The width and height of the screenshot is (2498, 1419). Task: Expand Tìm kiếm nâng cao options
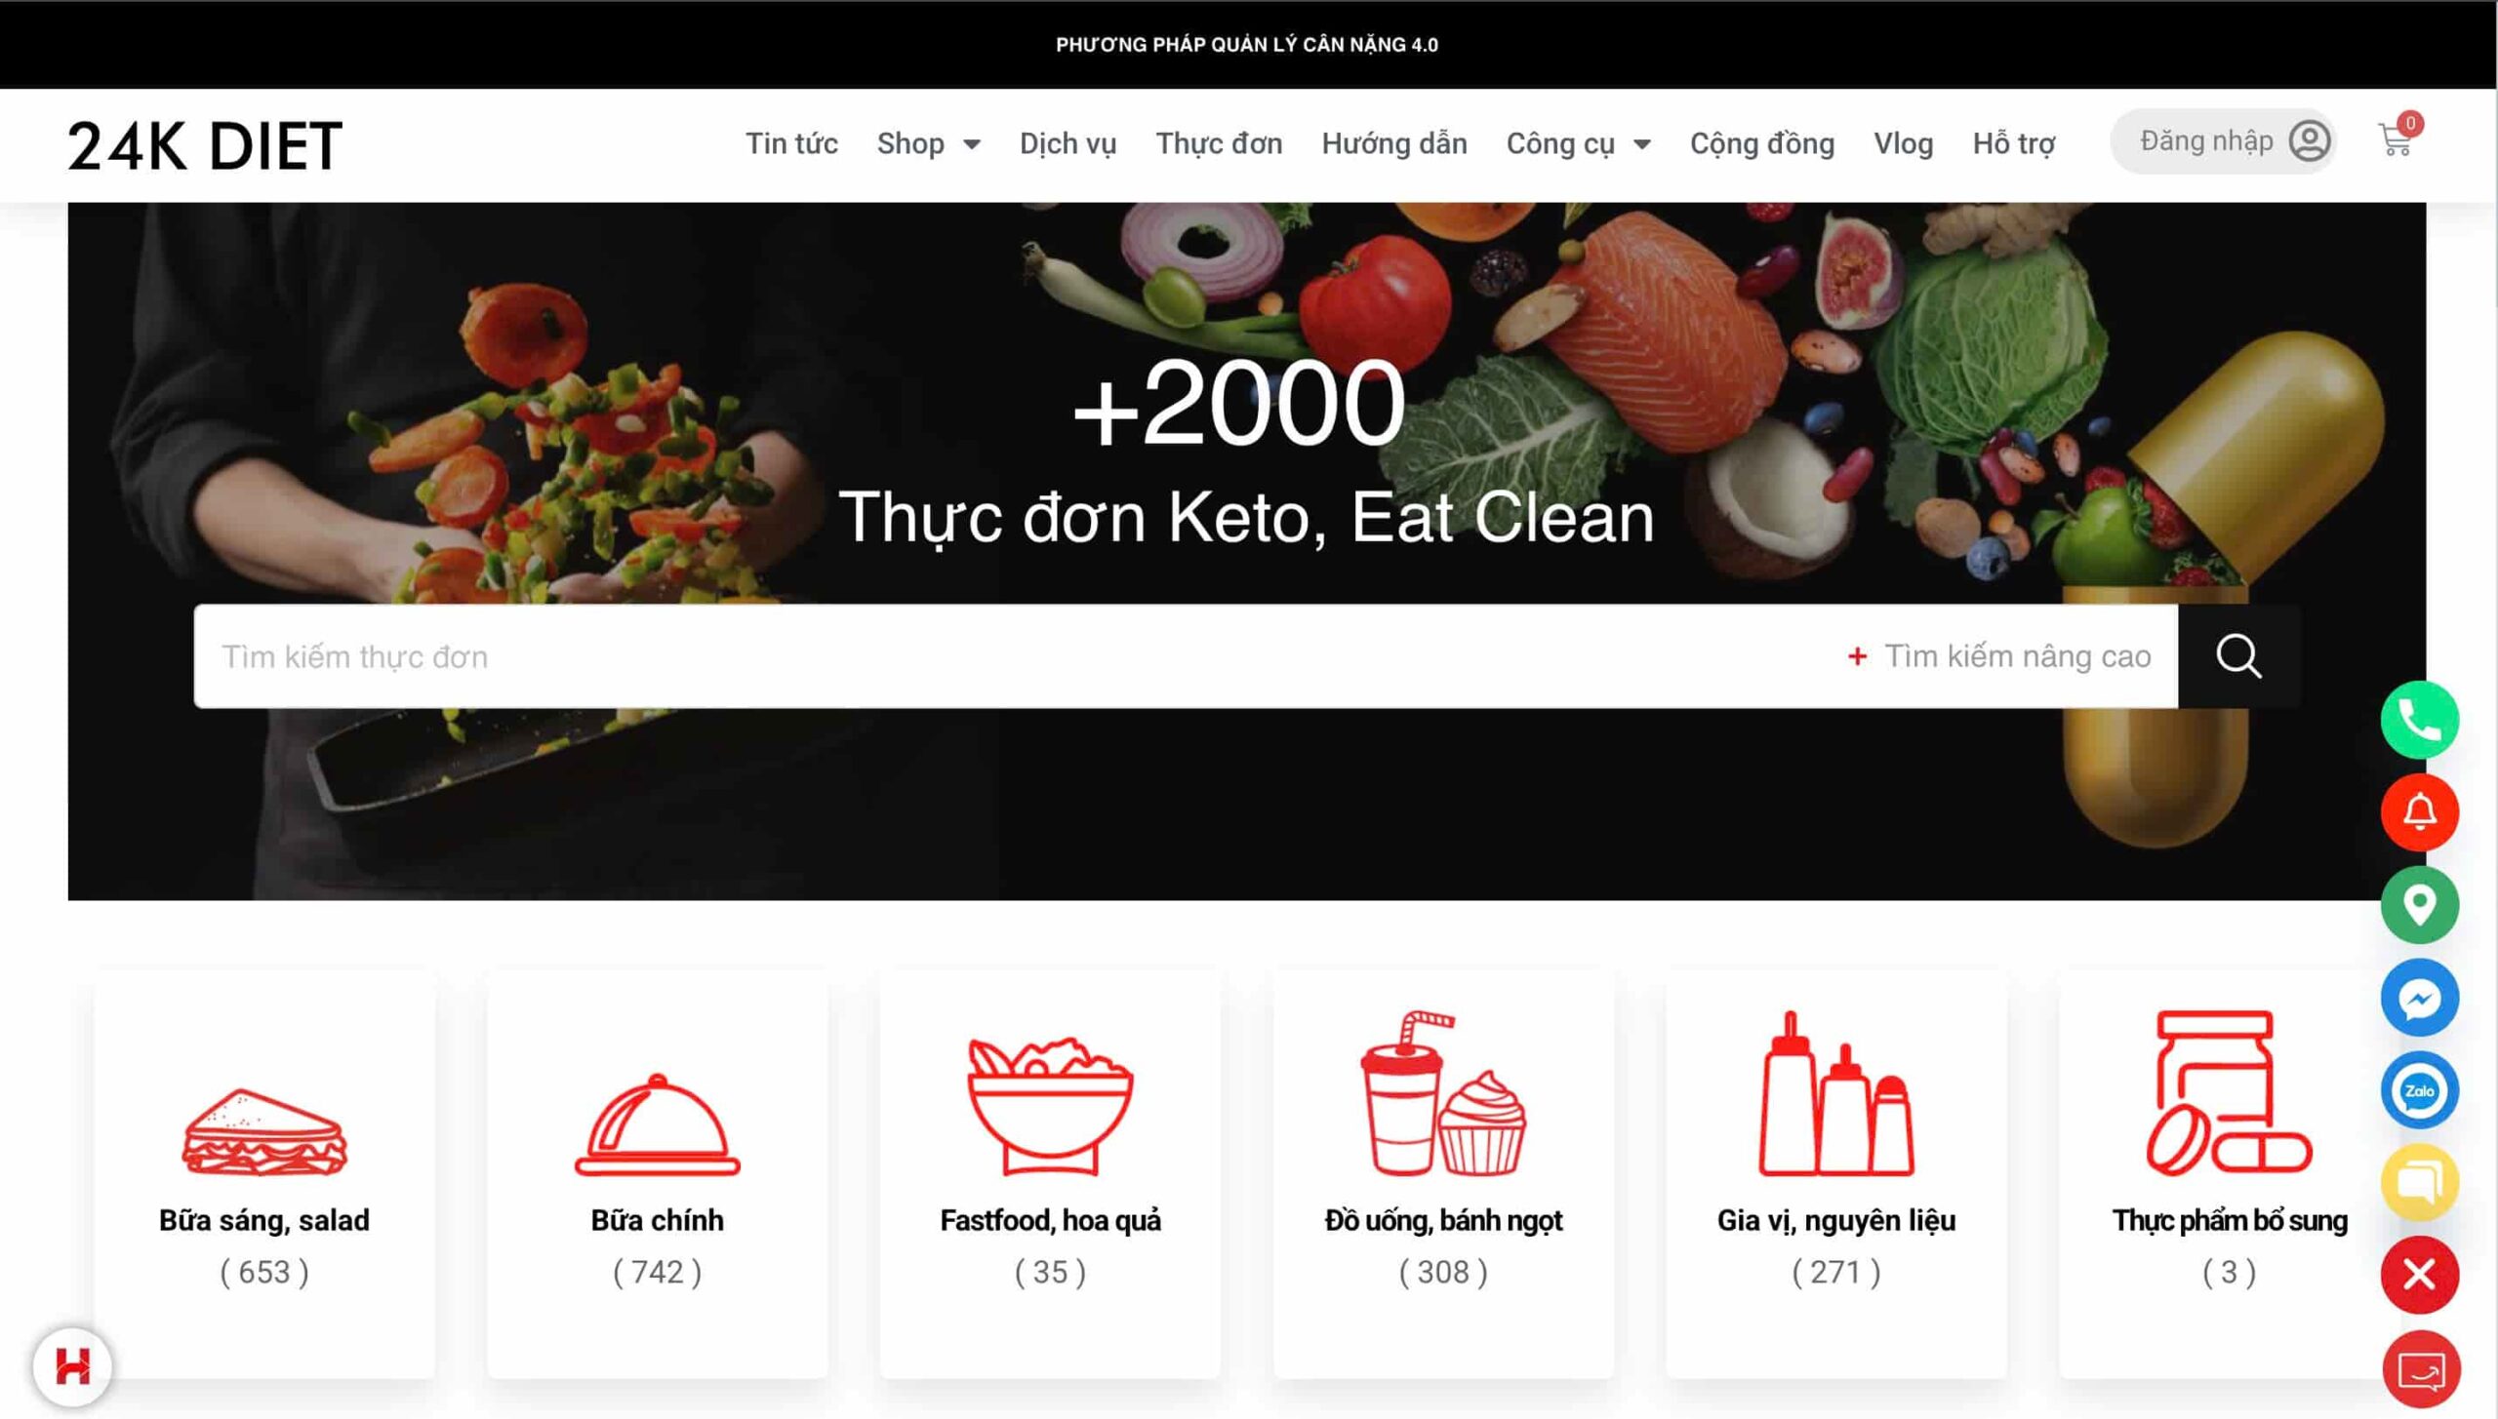(1999, 656)
